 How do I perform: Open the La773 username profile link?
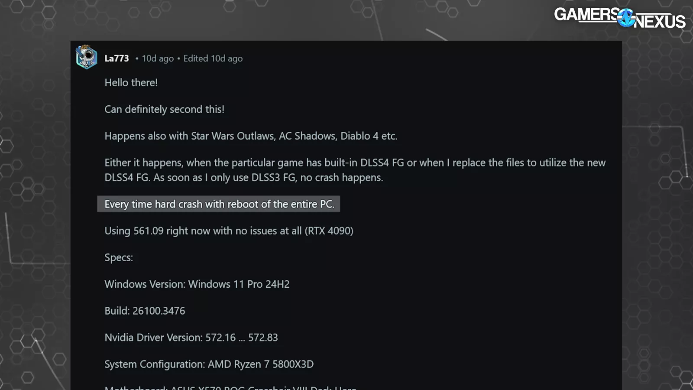[x=117, y=58]
